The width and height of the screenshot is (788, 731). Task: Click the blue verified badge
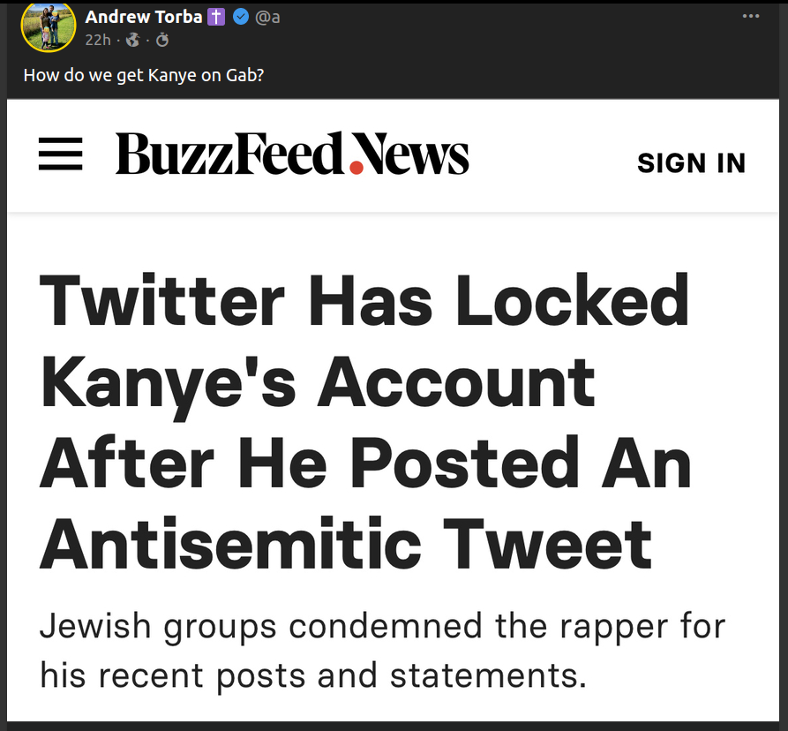pos(240,17)
